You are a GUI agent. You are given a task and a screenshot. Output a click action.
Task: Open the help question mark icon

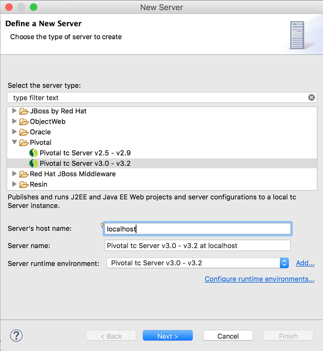pos(17,335)
